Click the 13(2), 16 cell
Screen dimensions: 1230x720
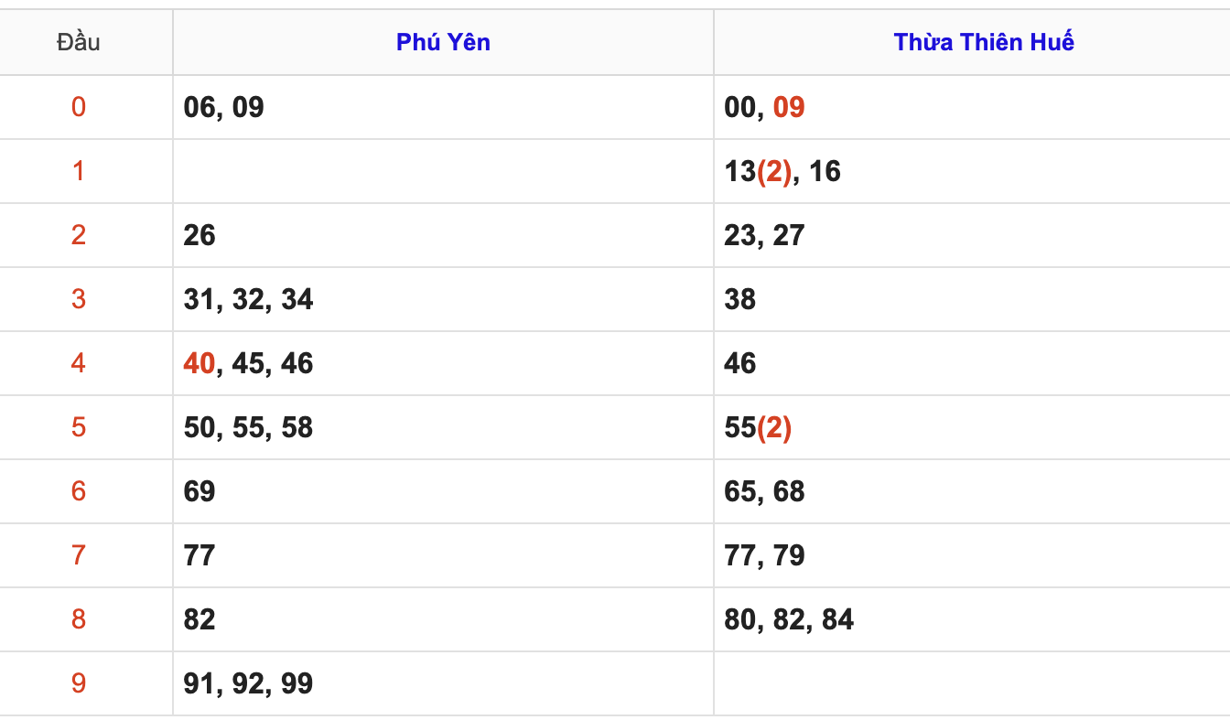click(x=972, y=171)
